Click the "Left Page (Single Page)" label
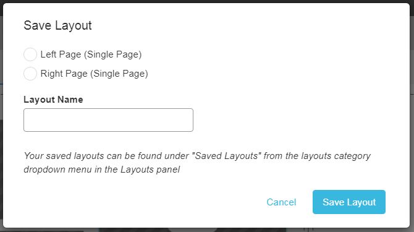The image size is (414, 232). pyautogui.click(x=91, y=54)
